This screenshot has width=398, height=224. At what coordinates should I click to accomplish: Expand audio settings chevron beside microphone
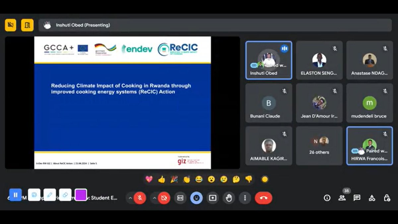pyautogui.click(x=130, y=198)
